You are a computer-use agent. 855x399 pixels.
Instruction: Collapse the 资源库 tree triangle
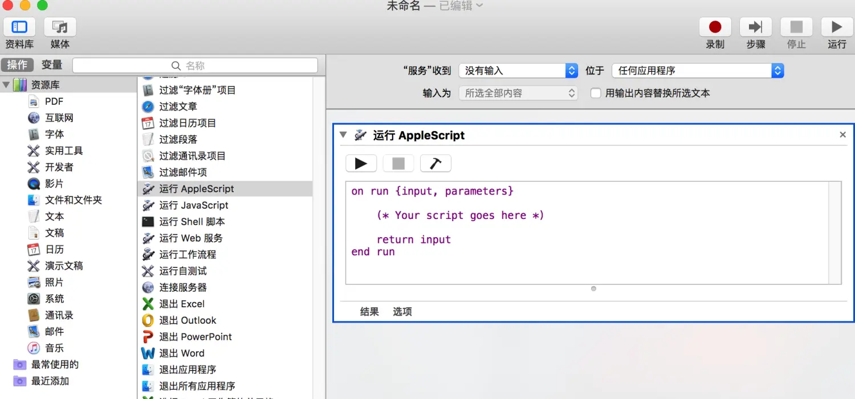6,85
